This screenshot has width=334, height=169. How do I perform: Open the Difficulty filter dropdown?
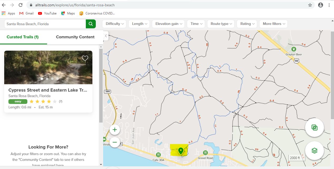(x=114, y=24)
